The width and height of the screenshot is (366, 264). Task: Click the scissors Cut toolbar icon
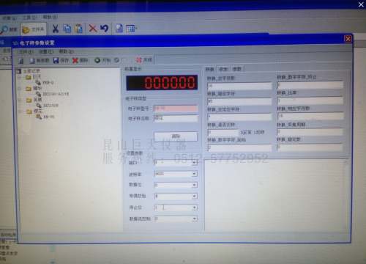click(x=56, y=29)
